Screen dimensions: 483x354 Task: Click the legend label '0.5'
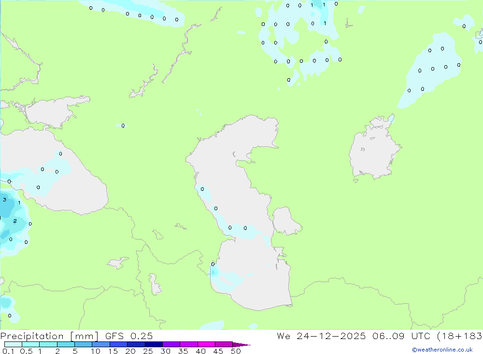tap(26, 351)
